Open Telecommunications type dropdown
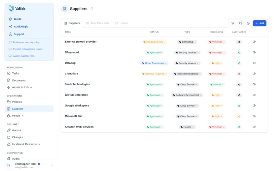The height and width of the screenshot is (171, 274). pos(187,74)
